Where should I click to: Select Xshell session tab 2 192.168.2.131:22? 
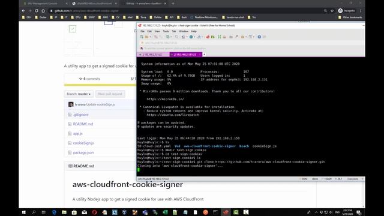tap(185, 55)
